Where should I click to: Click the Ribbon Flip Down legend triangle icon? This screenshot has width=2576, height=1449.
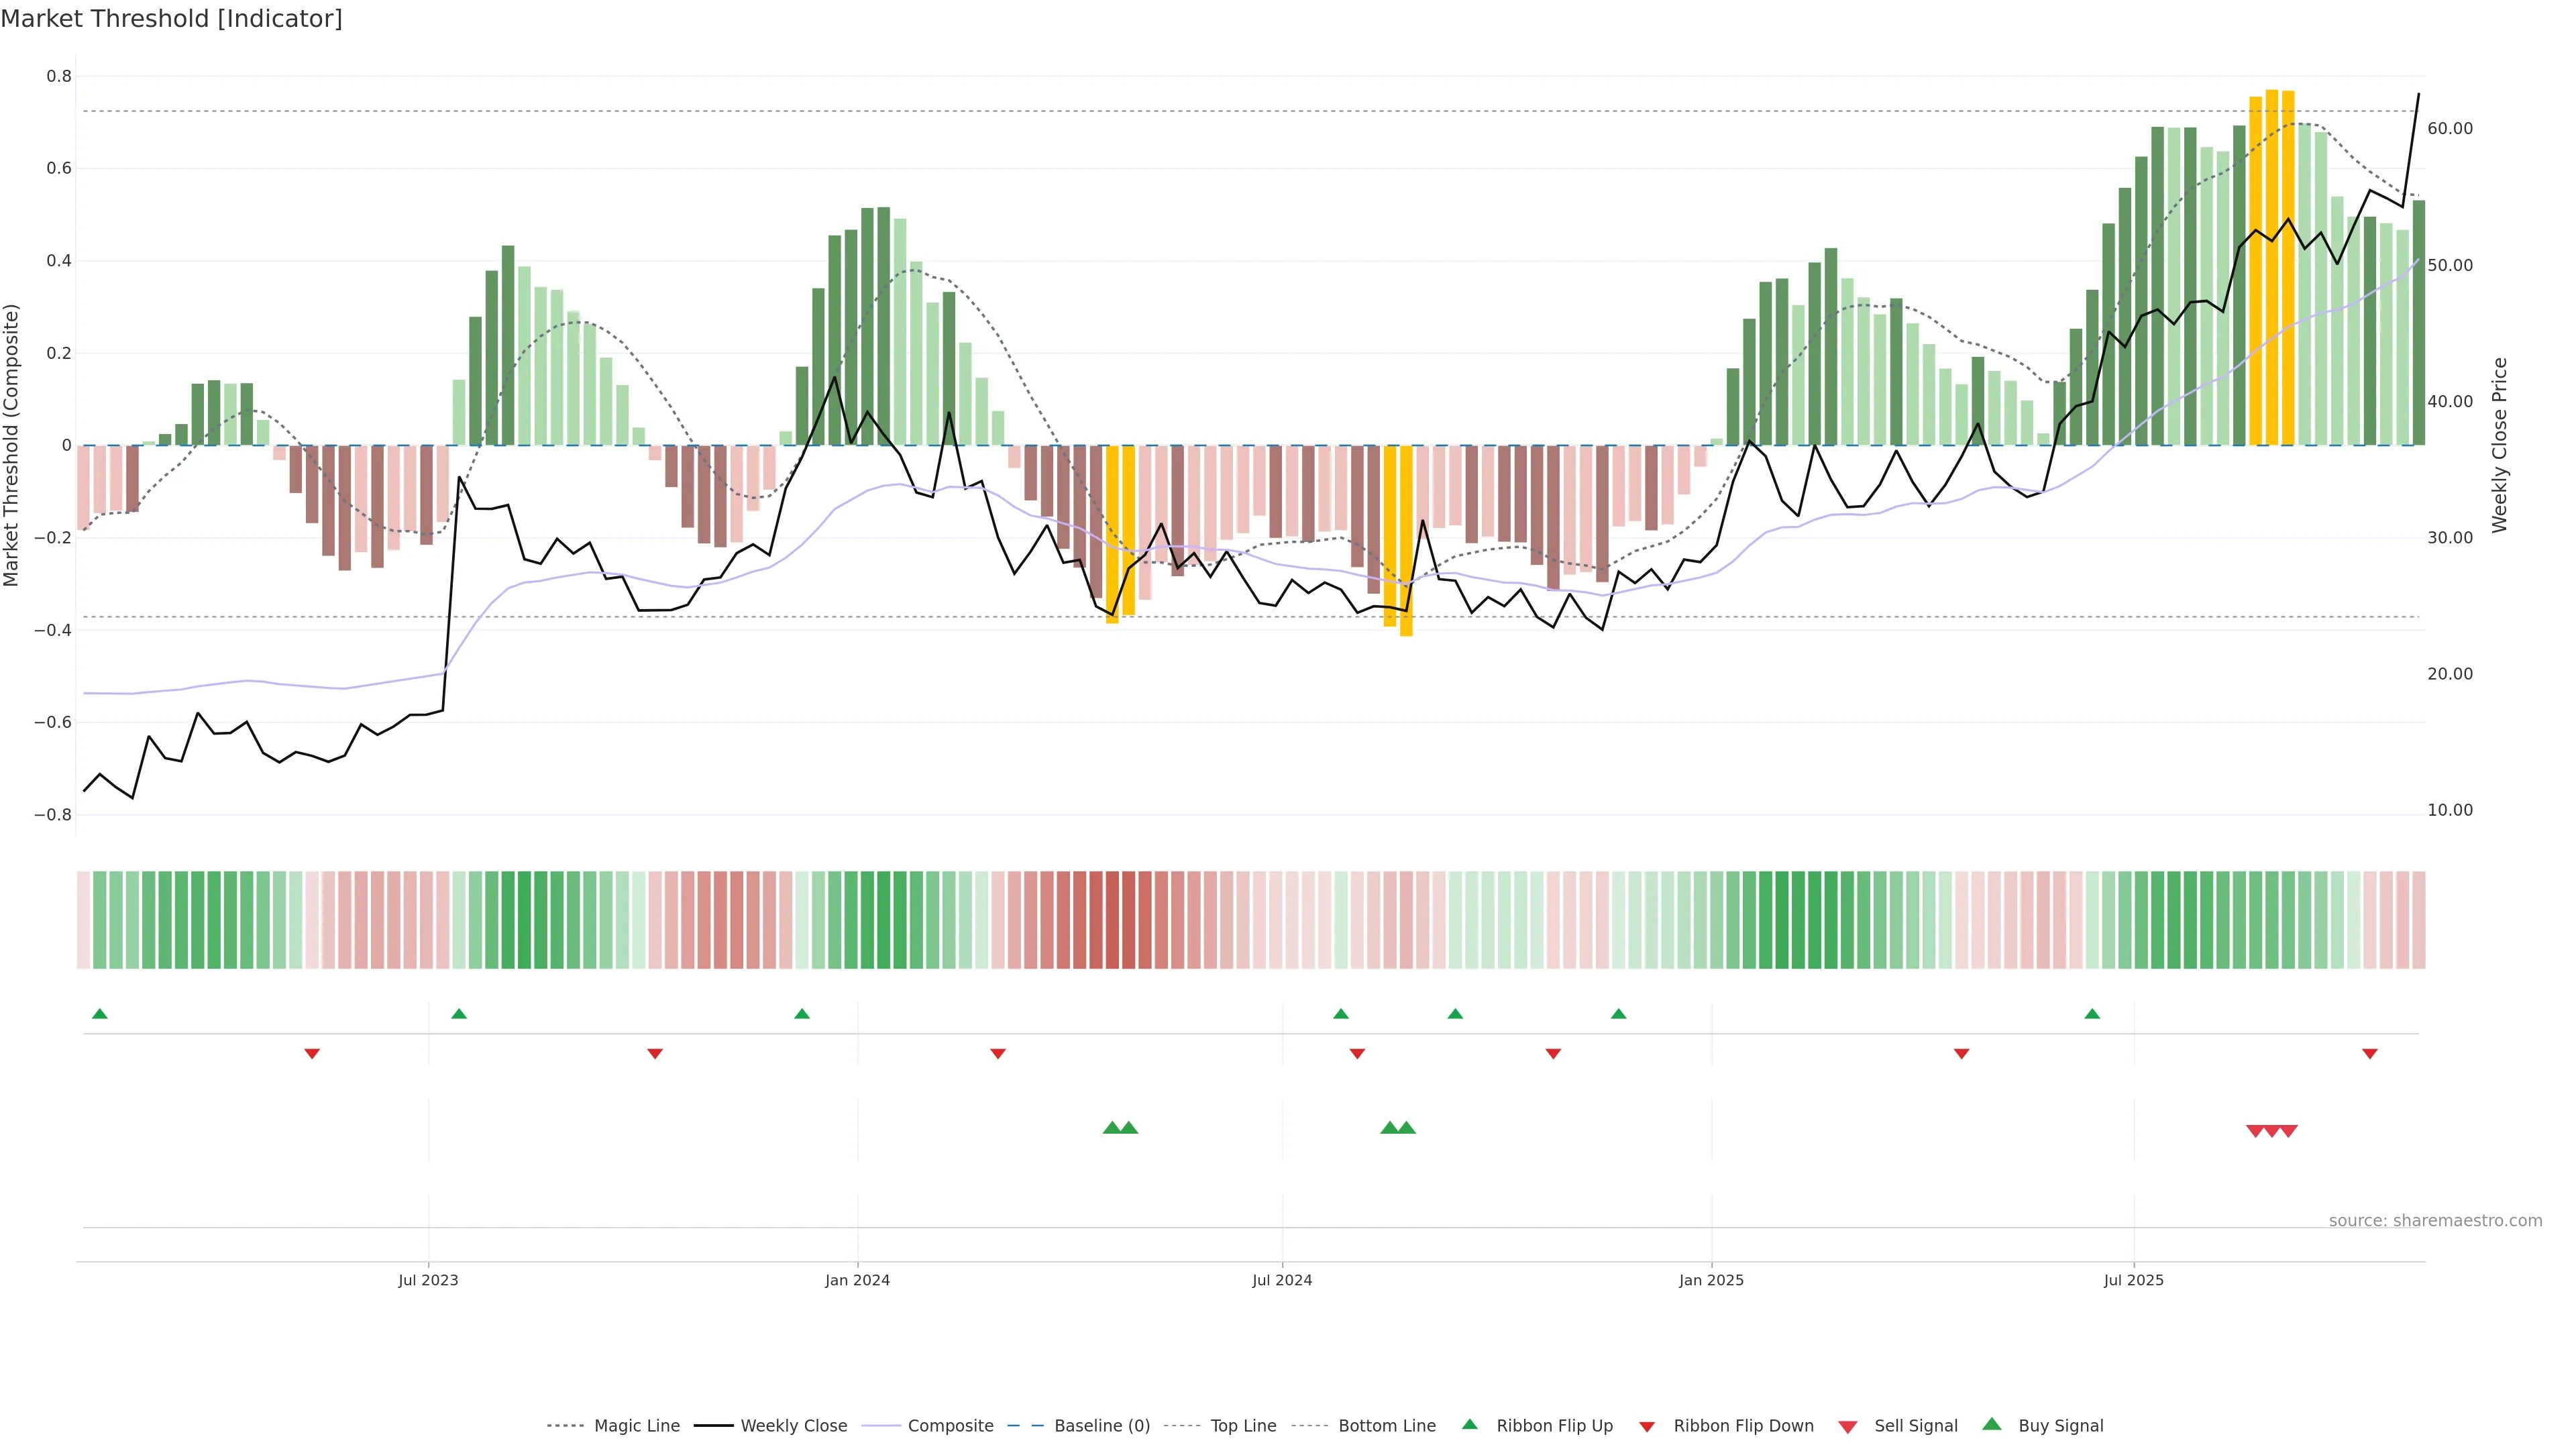click(1647, 1427)
